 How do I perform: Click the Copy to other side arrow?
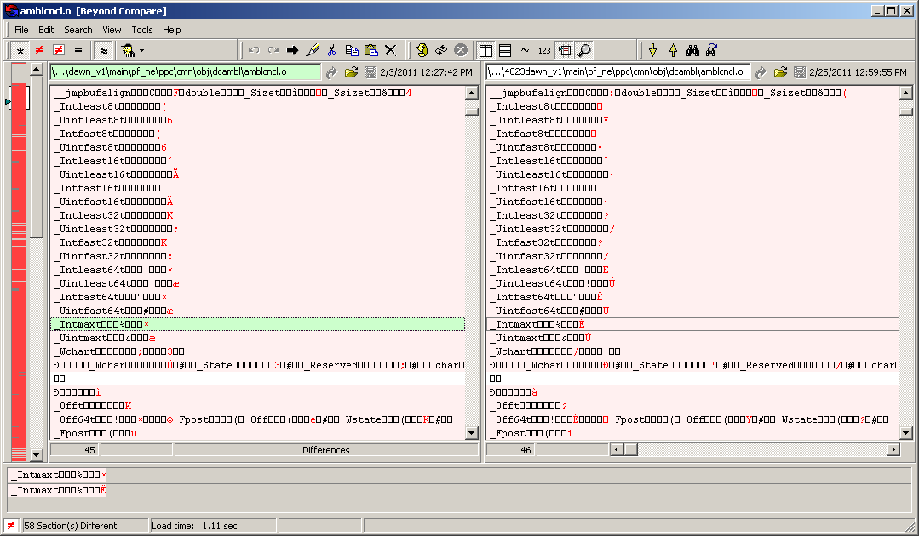pos(292,50)
